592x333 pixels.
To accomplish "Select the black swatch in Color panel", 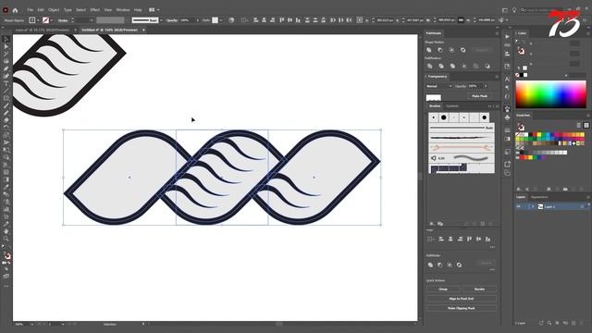I will click(522, 75).
